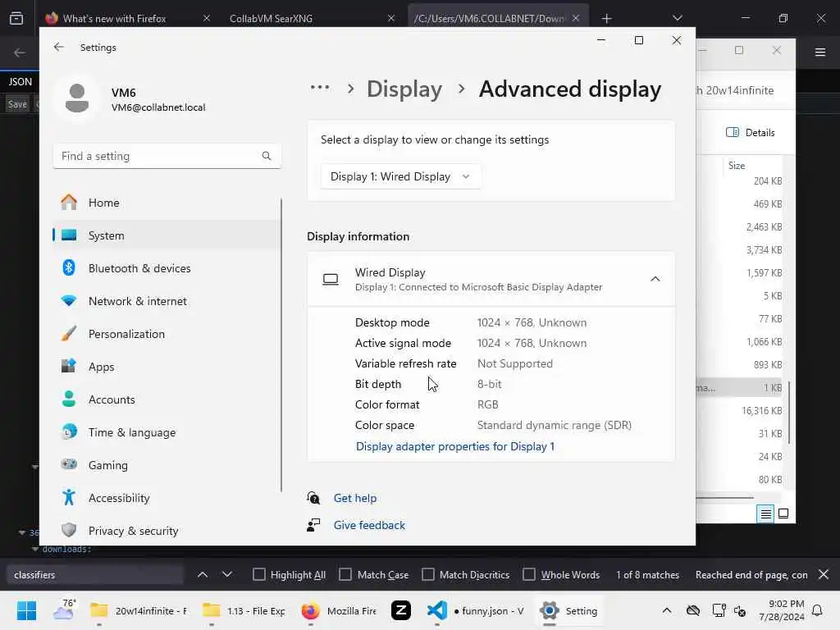Click the Time & language globe icon
Image resolution: width=840 pixels, height=630 pixels.
tap(69, 431)
